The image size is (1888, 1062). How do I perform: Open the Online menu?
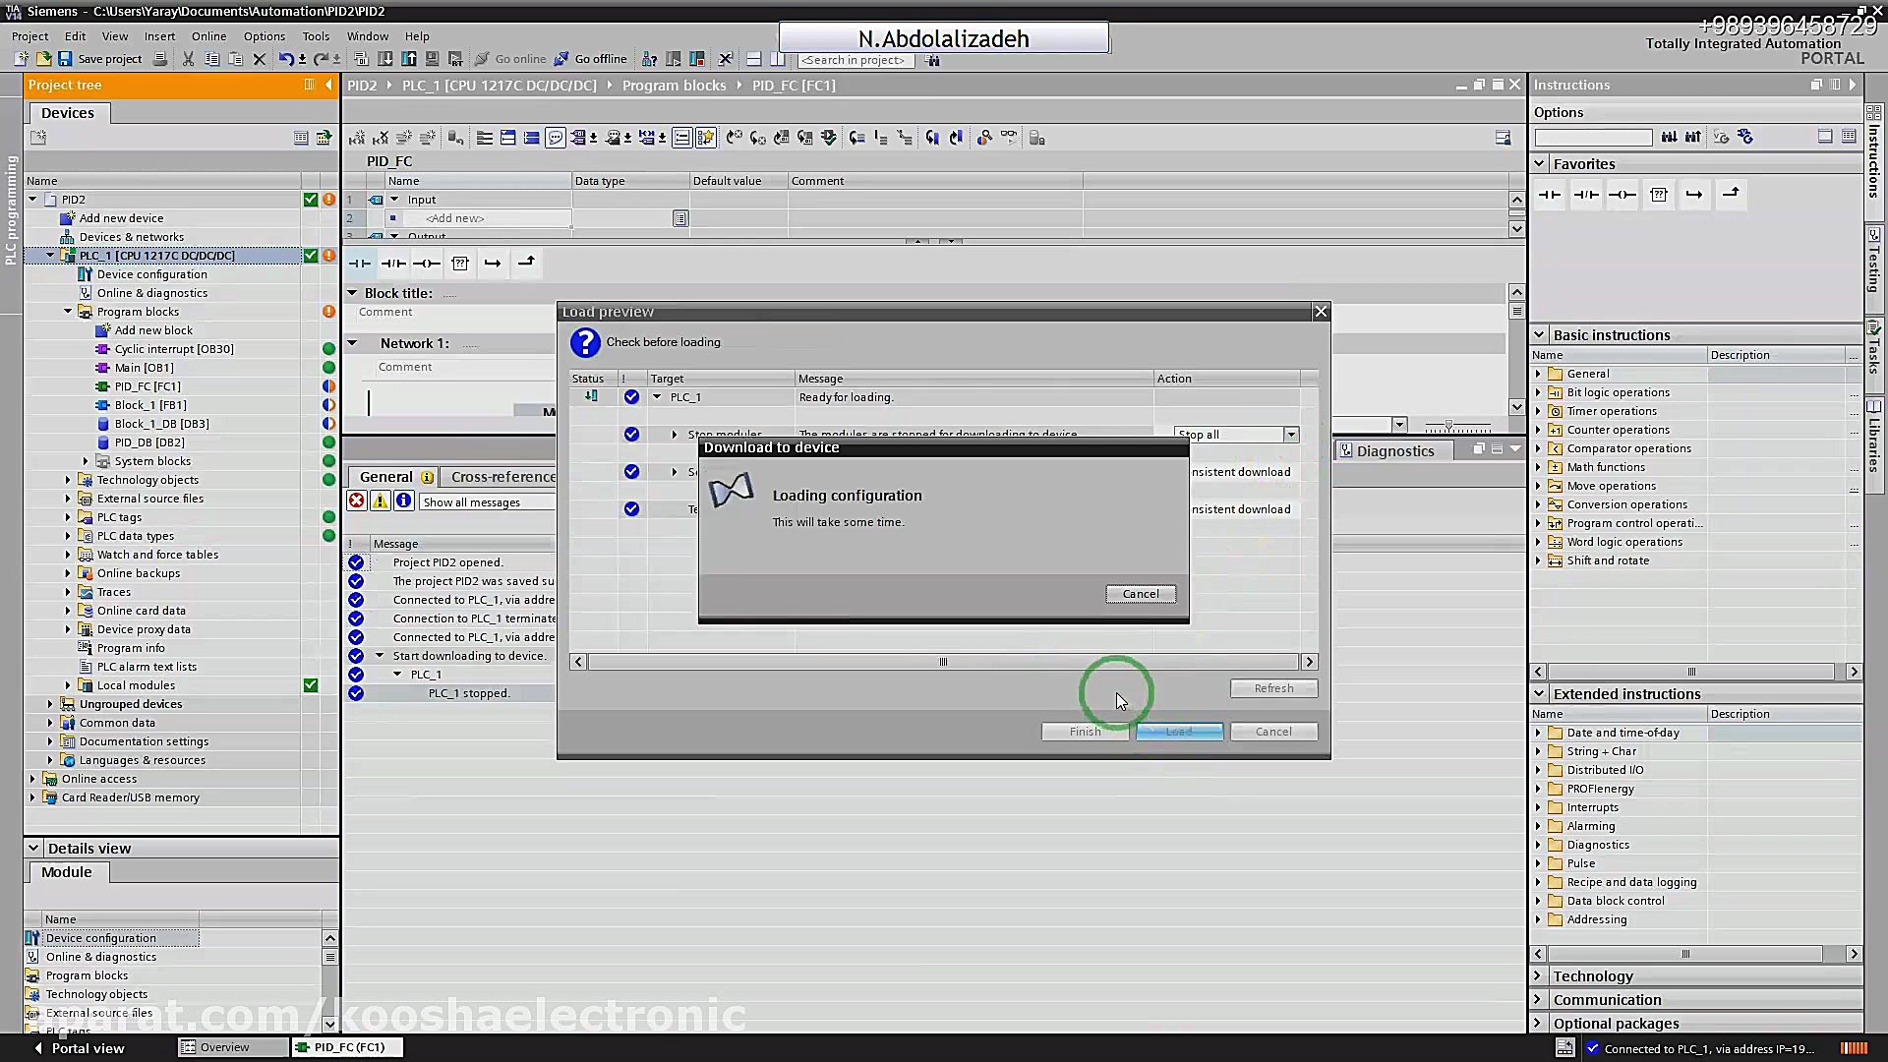pyautogui.click(x=208, y=36)
